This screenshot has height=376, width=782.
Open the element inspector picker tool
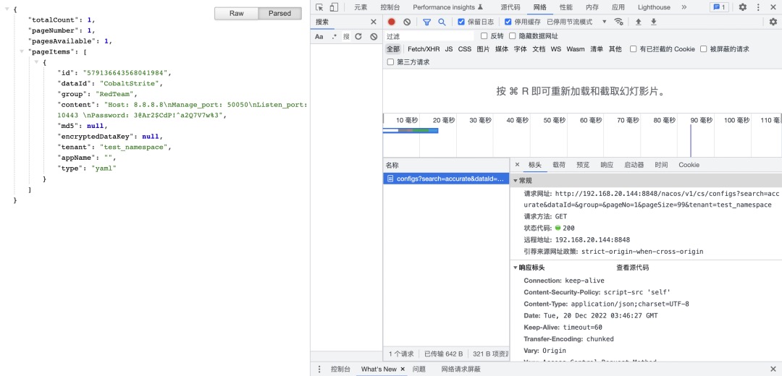pyautogui.click(x=319, y=7)
